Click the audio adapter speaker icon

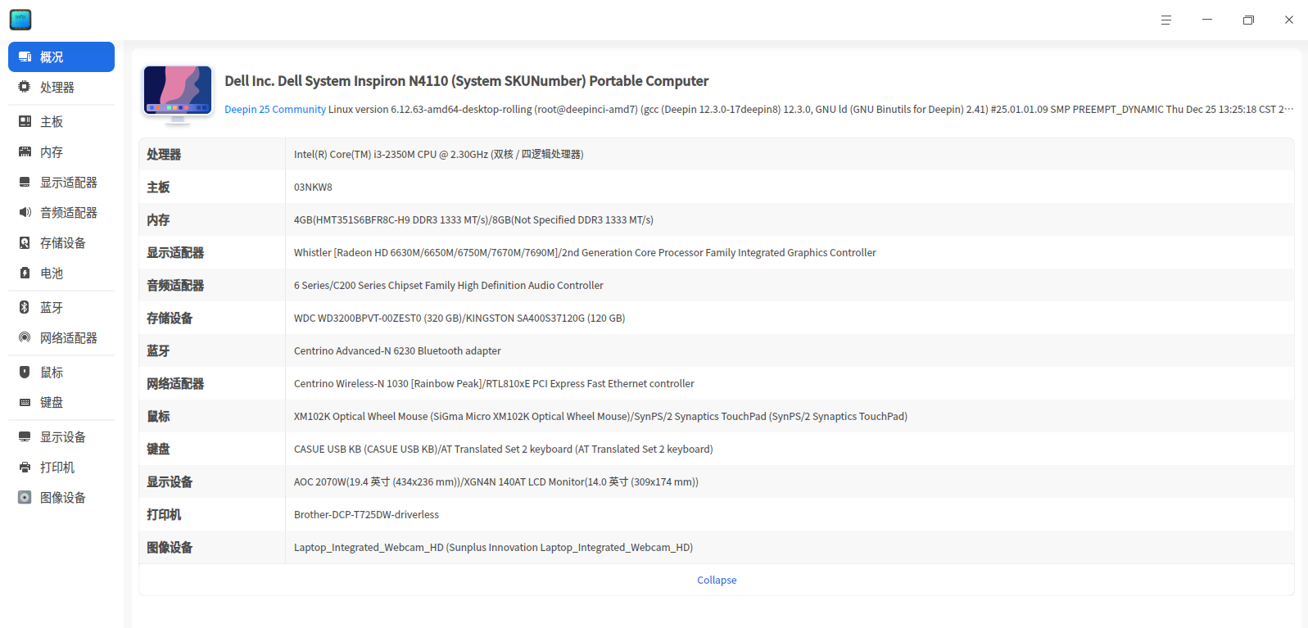[x=25, y=212]
